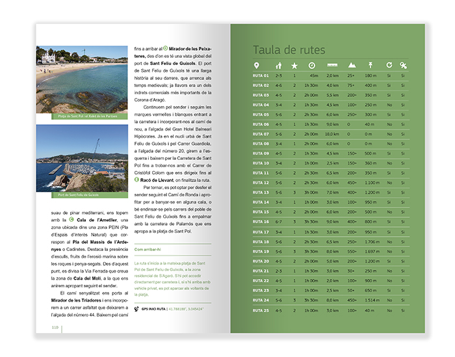Select the RUTA 22 row label
Image resolution: width=455 pixels, height=357 pixels.
pos(261,281)
